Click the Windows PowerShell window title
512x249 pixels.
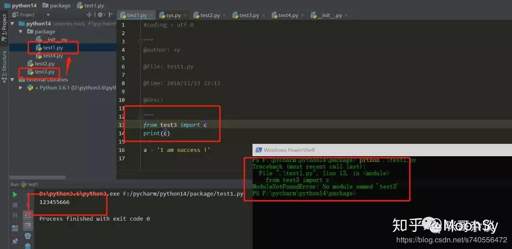(x=289, y=150)
